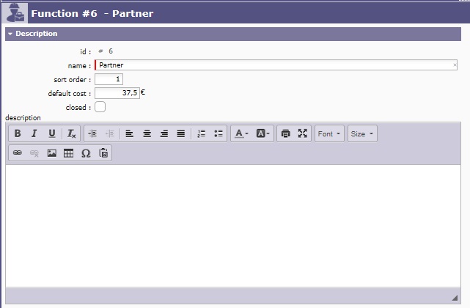Insert a table into description
The width and height of the screenshot is (470, 308).
coord(69,153)
